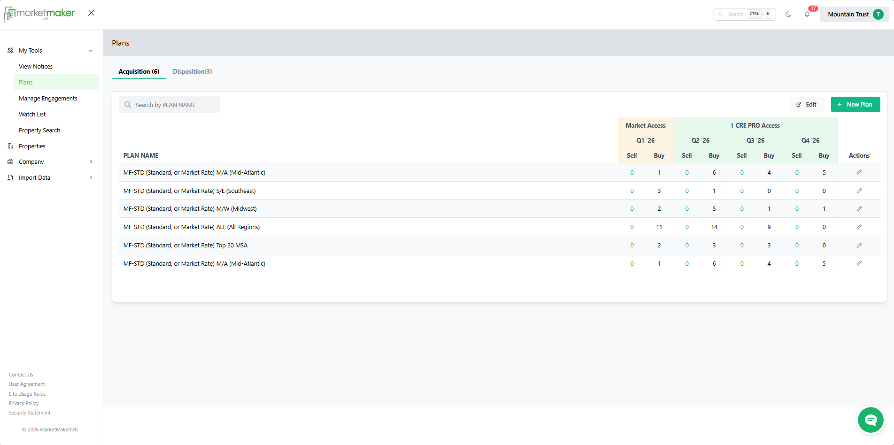Click the Edit button above table
The height and width of the screenshot is (445, 894).
click(x=807, y=105)
